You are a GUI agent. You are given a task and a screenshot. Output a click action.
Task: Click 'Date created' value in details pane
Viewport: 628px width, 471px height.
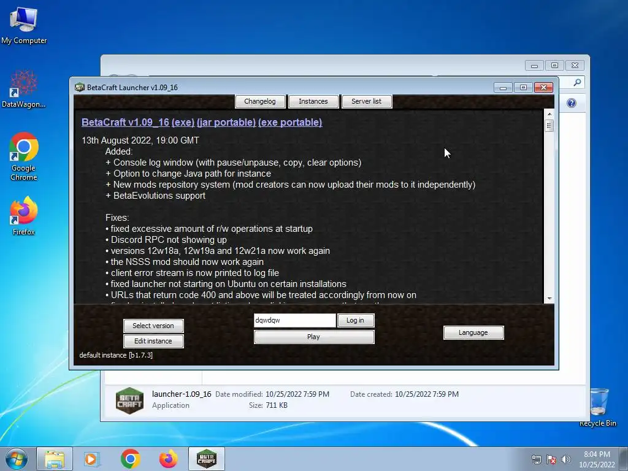pos(427,394)
